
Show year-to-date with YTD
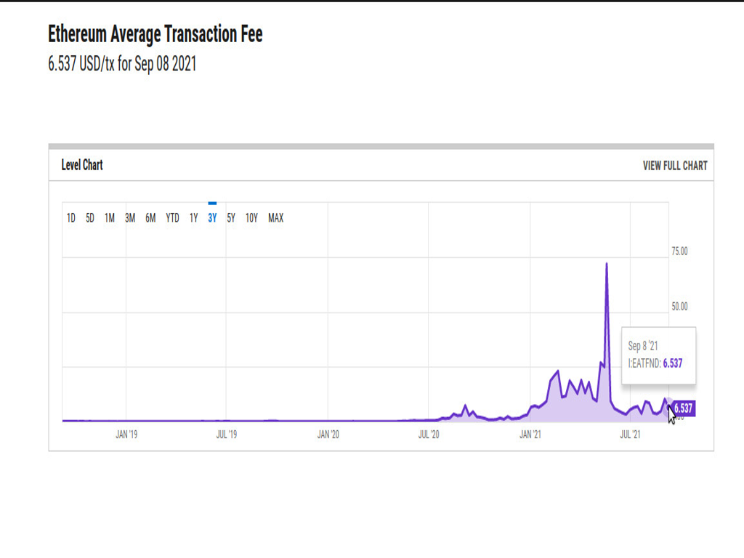[172, 218]
